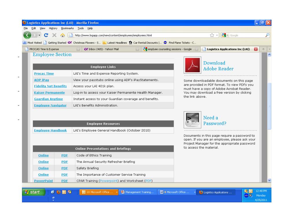
Task: Open Online link for Safety Briefing
Action: point(43,169)
